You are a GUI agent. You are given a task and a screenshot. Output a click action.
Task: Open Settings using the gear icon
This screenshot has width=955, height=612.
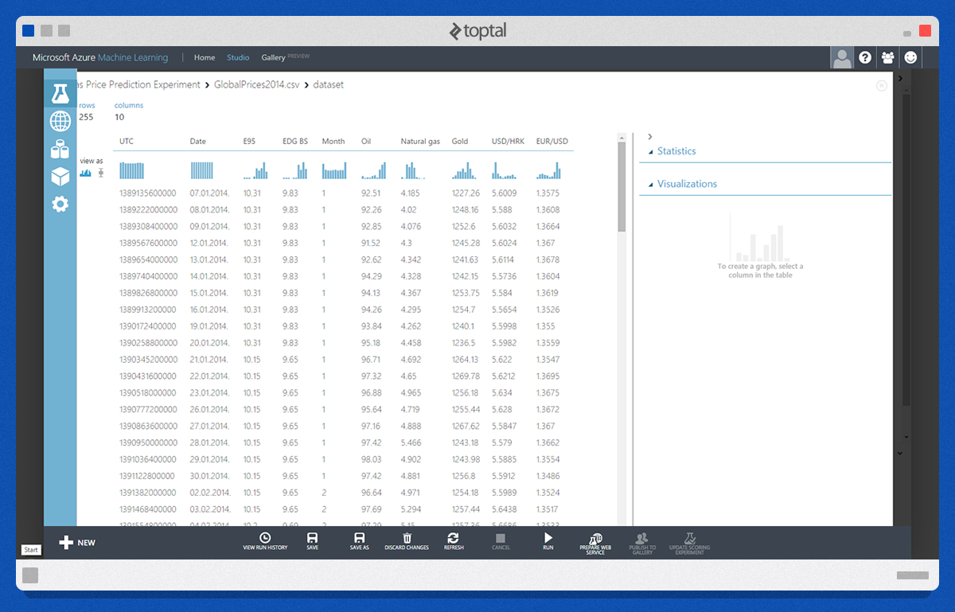tap(60, 204)
